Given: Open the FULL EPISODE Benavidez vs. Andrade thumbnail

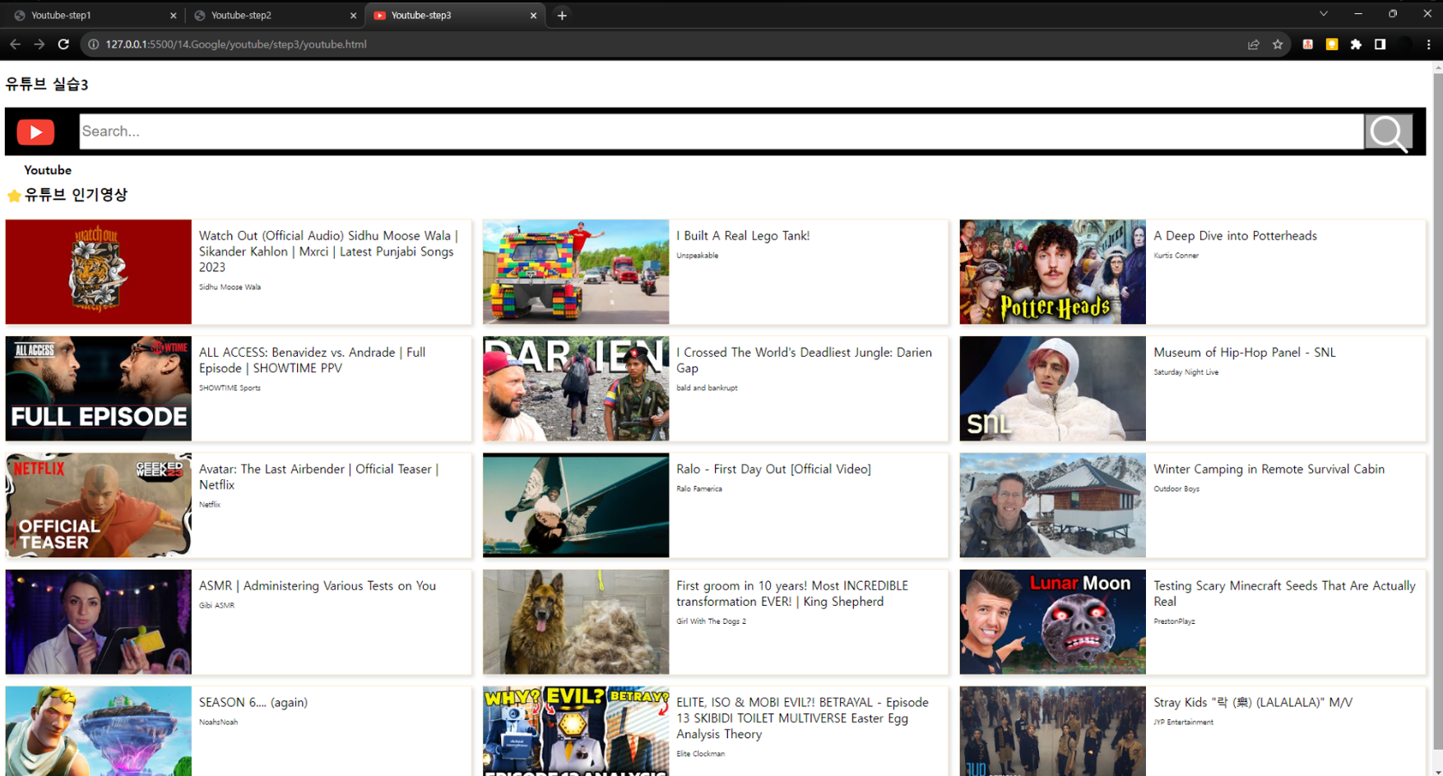Looking at the screenshot, I should [99, 388].
